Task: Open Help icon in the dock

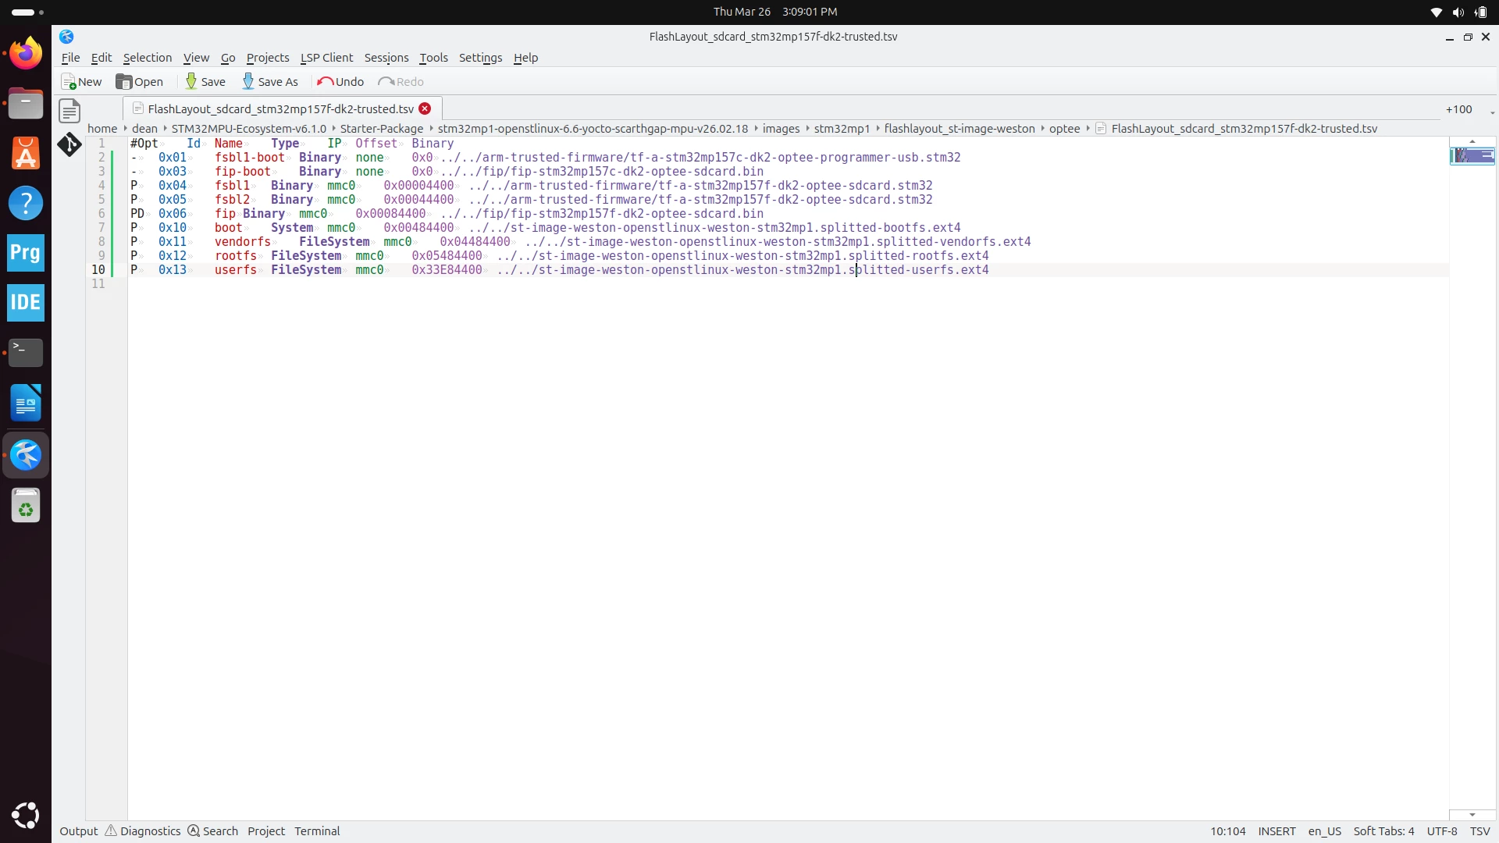Action: 26,203
